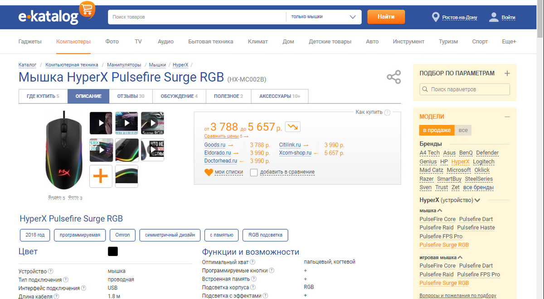Screen dimensions: 544x299
Task: Open the 'Аксессуары' tab
Action: tap(280, 96)
